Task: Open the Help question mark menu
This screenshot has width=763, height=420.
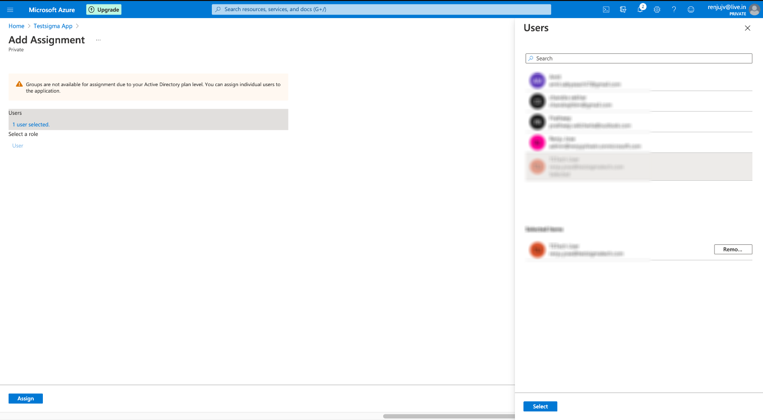Action: [x=674, y=10]
